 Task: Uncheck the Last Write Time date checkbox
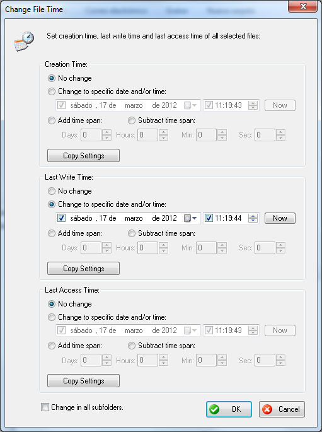click(x=61, y=218)
